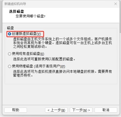Click the underlined (V) shortcut letter

pos(39,34)
